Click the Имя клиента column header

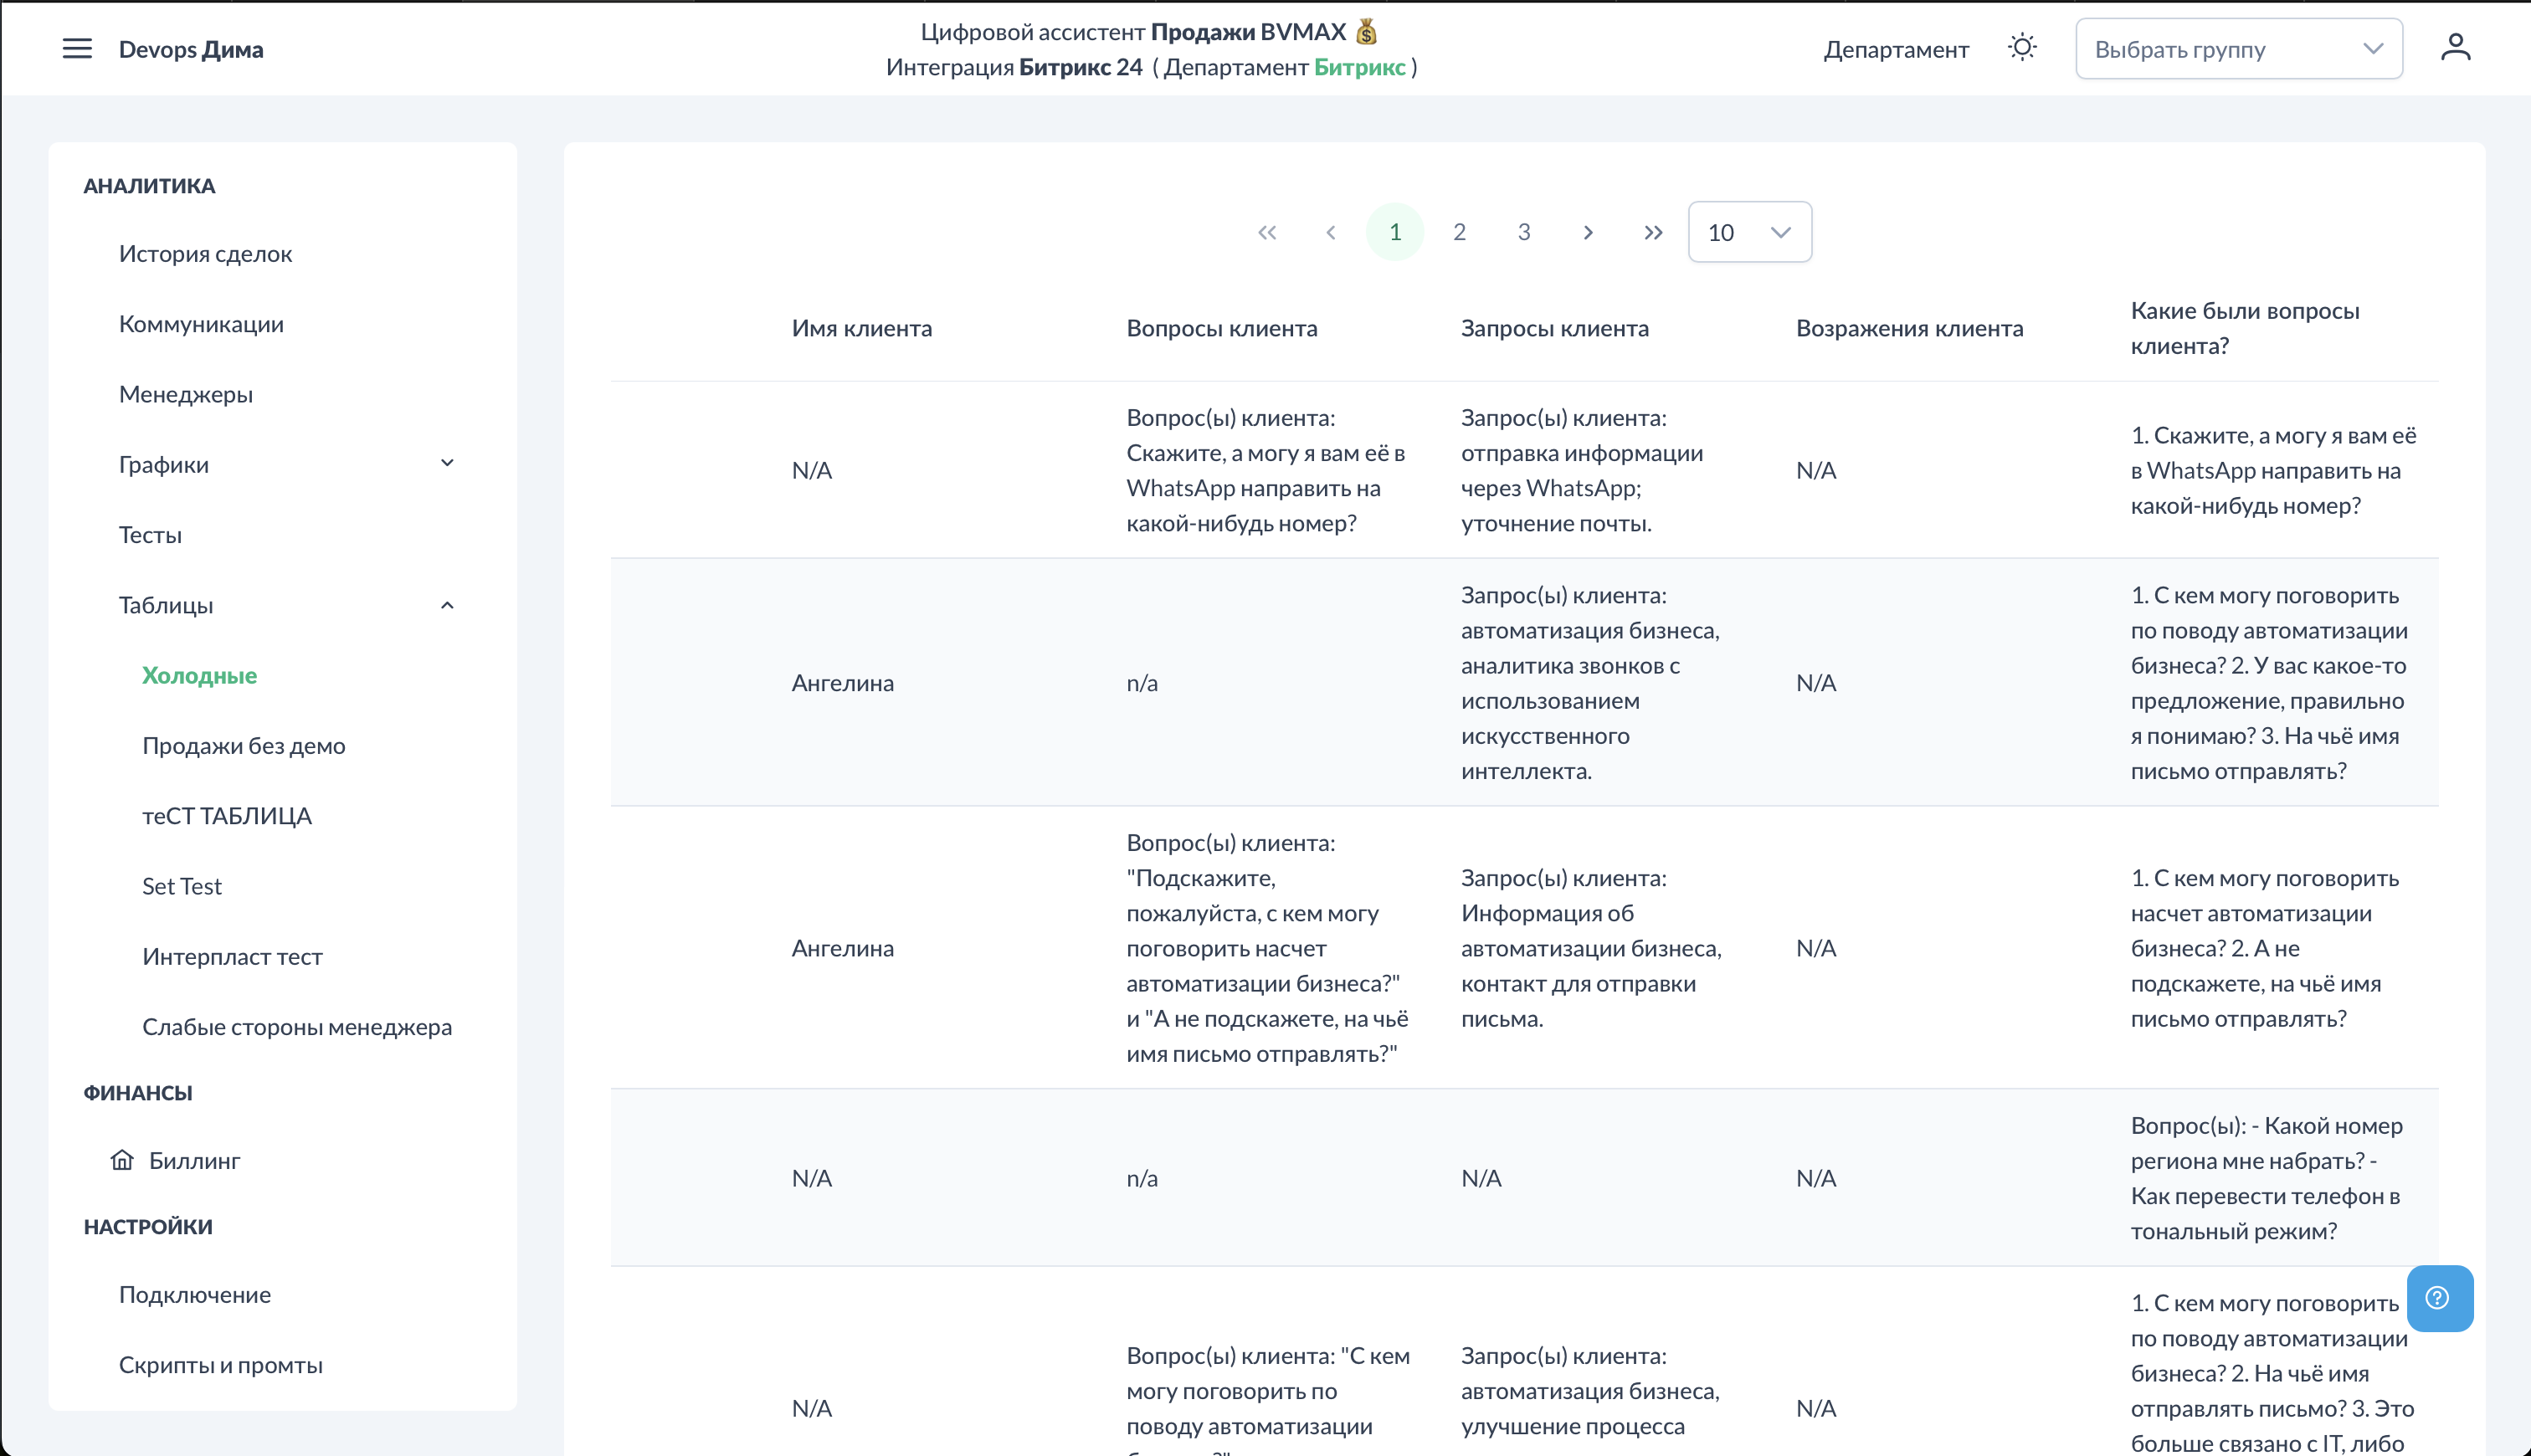coord(861,328)
